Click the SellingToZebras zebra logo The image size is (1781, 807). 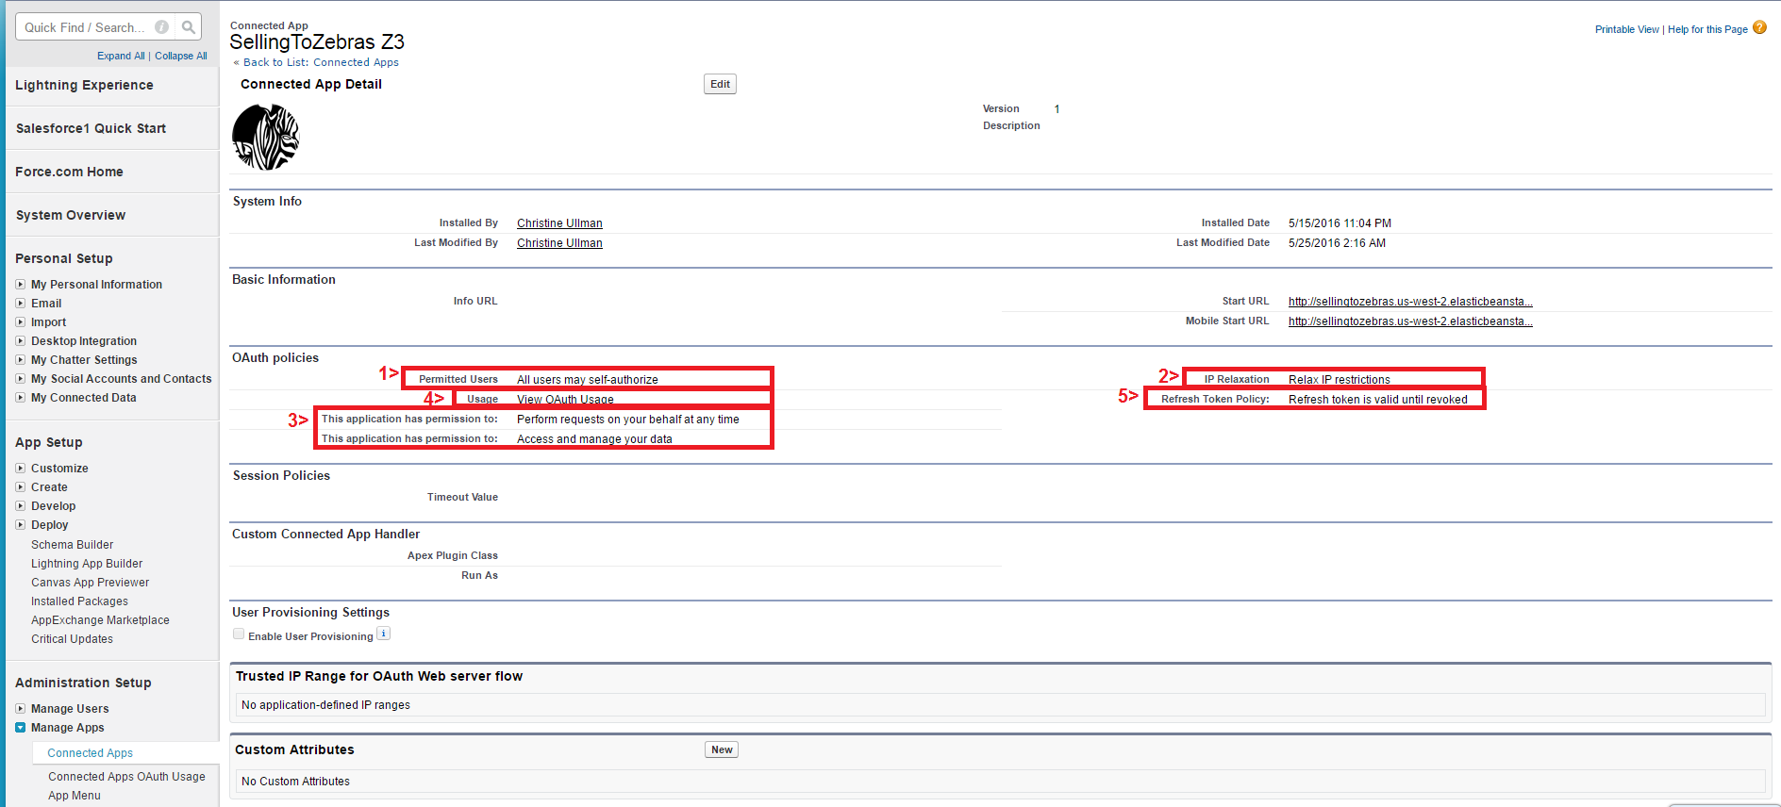pos(266,138)
